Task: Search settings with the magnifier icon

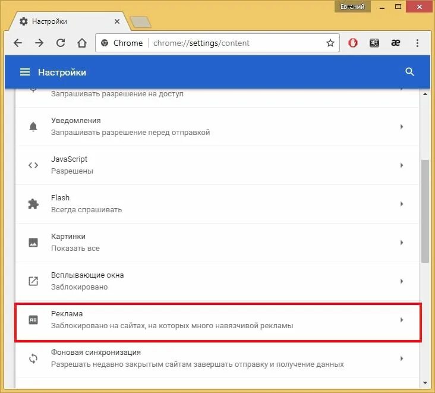Action: pyautogui.click(x=409, y=72)
